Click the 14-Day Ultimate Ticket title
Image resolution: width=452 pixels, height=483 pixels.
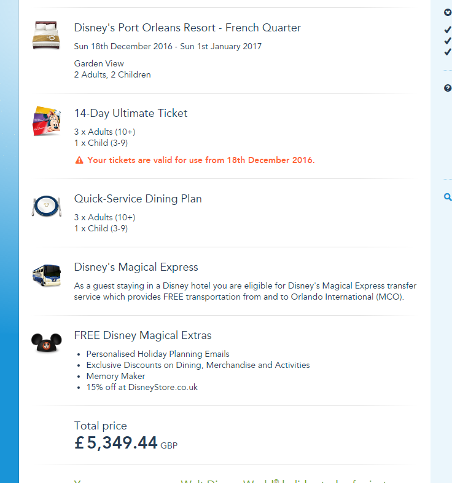pos(131,113)
